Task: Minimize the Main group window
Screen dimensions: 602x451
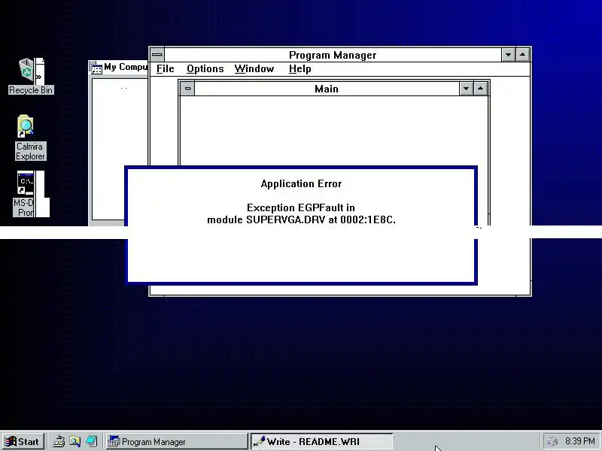Action: 466,89
